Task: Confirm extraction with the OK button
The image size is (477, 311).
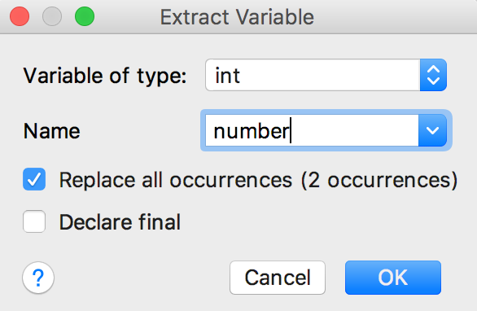Action: tap(392, 278)
